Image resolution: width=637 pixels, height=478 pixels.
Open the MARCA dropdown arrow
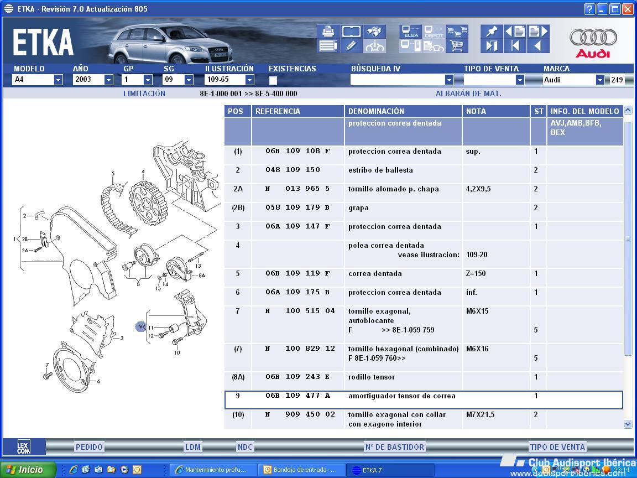click(600, 80)
